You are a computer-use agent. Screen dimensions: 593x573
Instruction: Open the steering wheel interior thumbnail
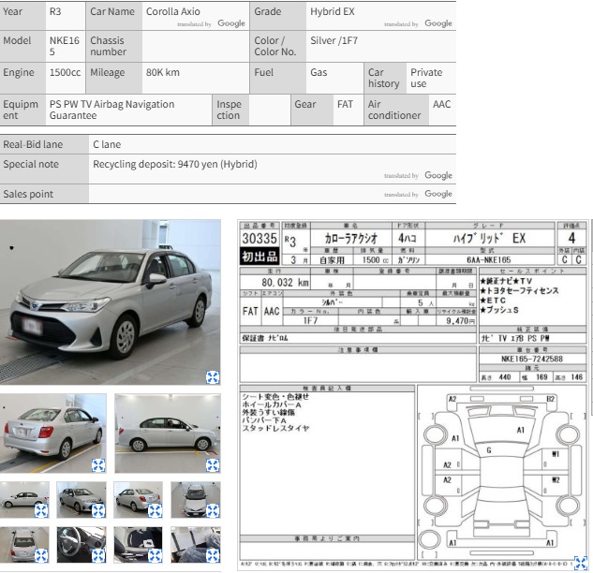click(82, 545)
